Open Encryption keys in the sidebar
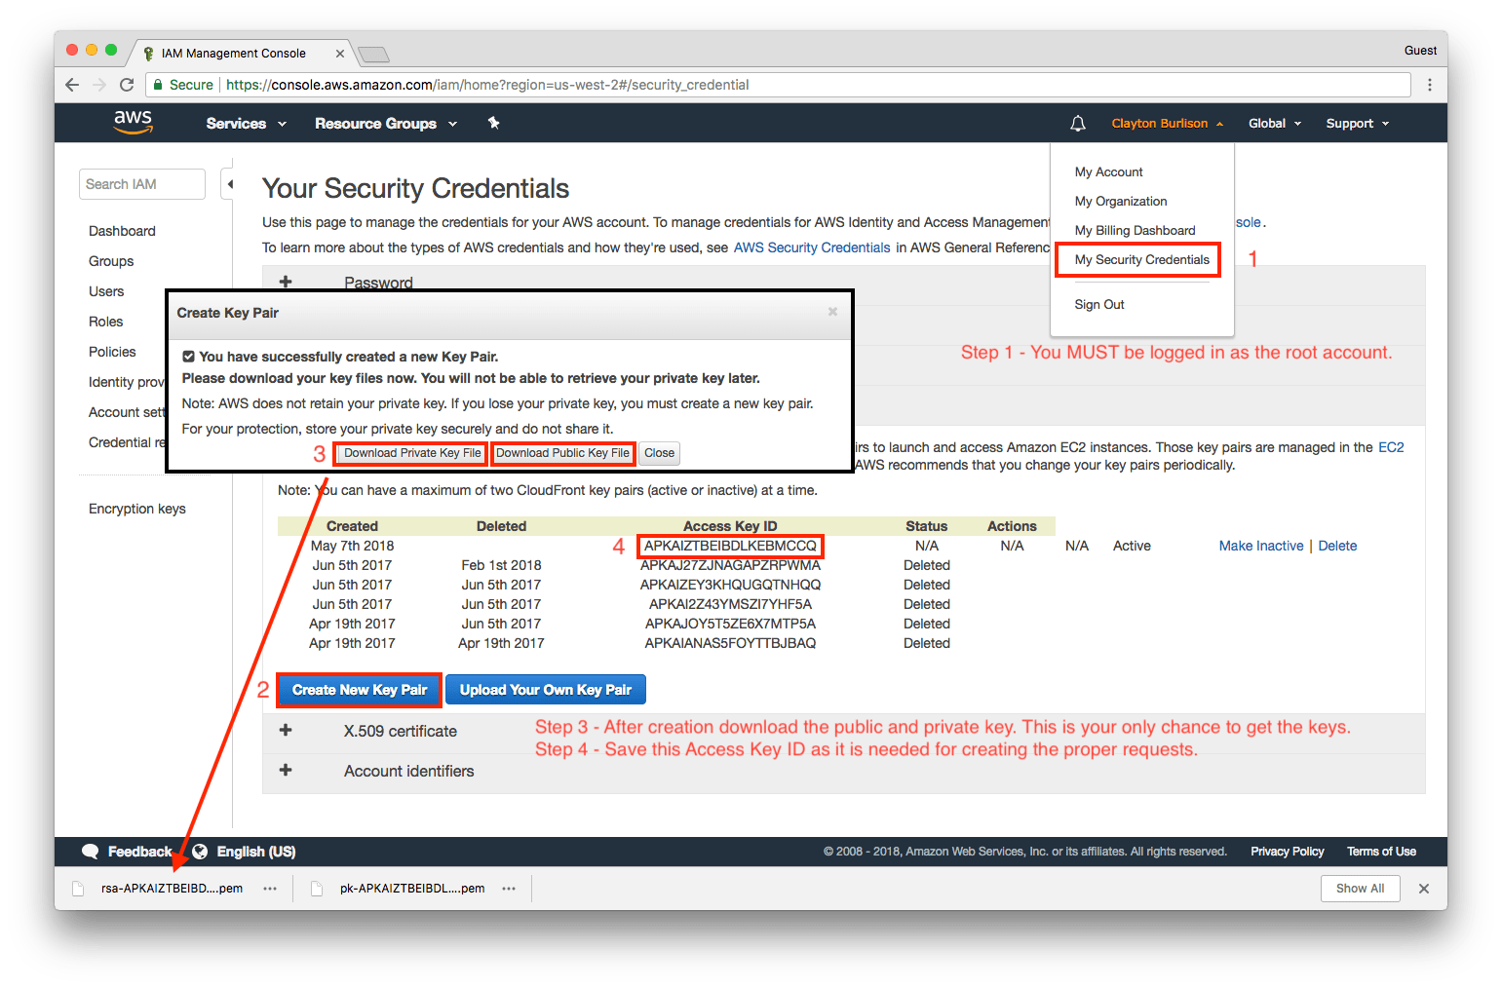 coord(137,509)
